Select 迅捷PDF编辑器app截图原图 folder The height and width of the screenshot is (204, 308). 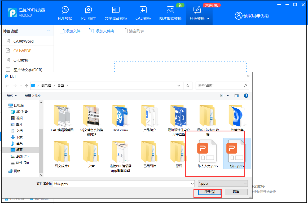tap(120, 157)
